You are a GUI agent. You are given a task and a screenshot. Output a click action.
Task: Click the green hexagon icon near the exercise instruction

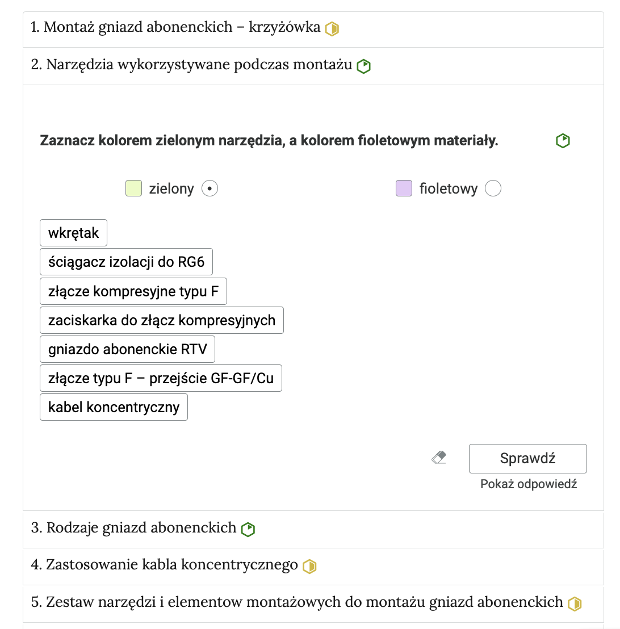tap(562, 140)
